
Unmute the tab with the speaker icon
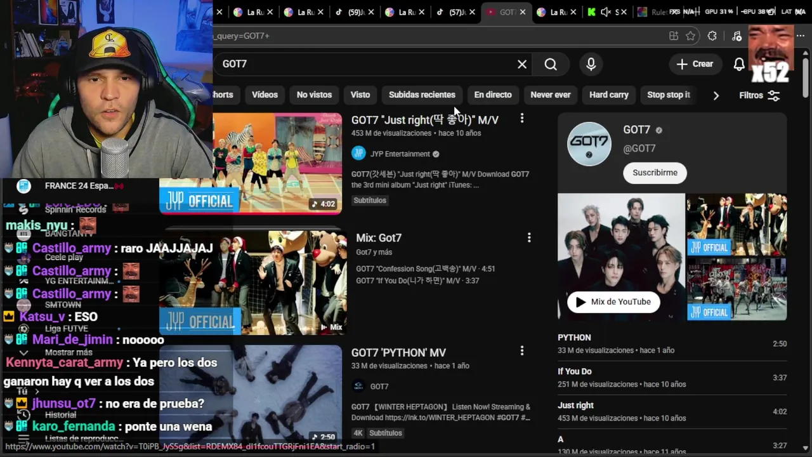tap(606, 12)
